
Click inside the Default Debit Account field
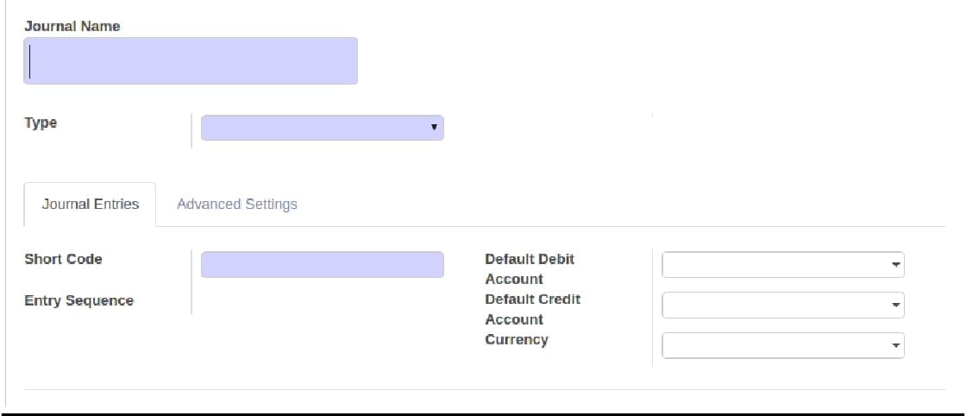click(774, 265)
